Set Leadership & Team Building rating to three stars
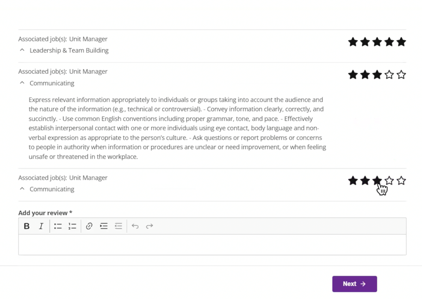 377,42
